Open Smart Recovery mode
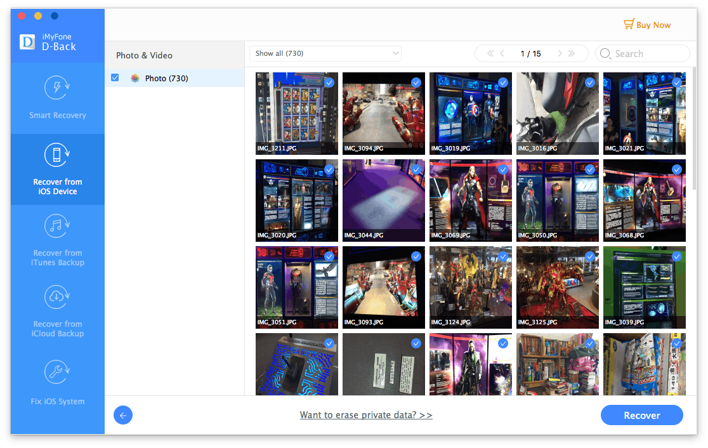The height and width of the screenshot is (448, 708). click(x=57, y=98)
